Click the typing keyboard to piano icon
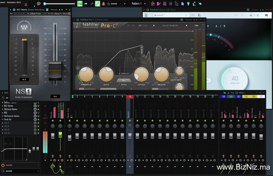 (x=80, y=4)
